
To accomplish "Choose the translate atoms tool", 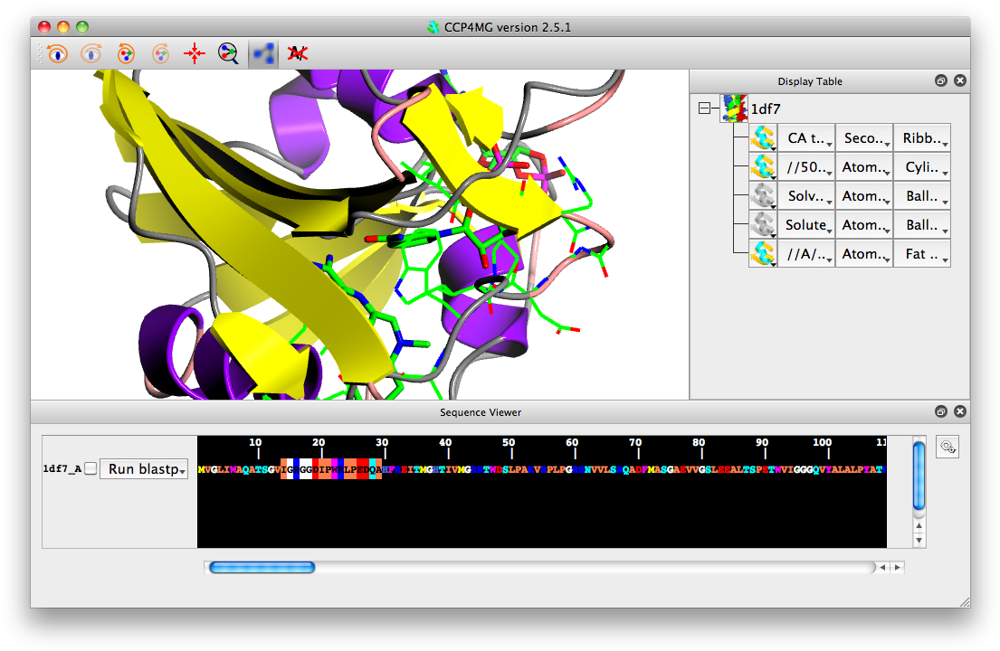I will [x=159, y=52].
